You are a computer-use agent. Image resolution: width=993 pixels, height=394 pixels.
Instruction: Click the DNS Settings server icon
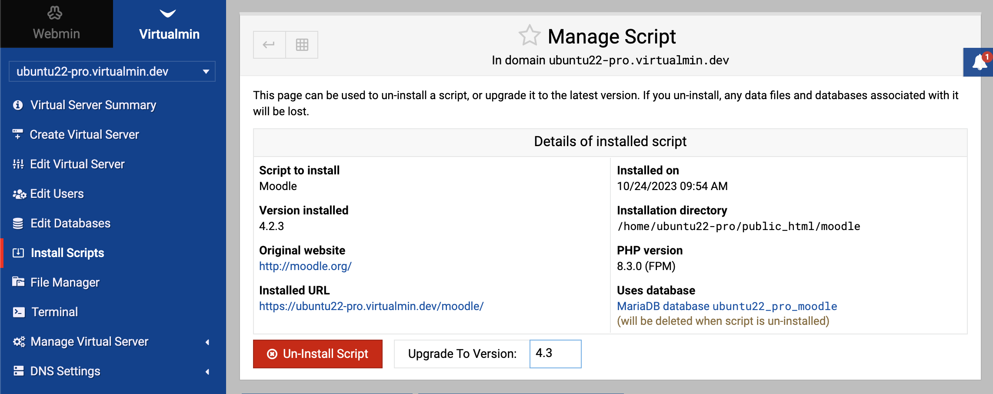pos(18,371)
